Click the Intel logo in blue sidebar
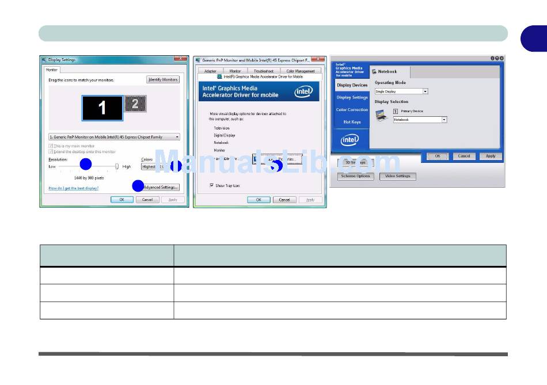 click(x=350, y=140)
